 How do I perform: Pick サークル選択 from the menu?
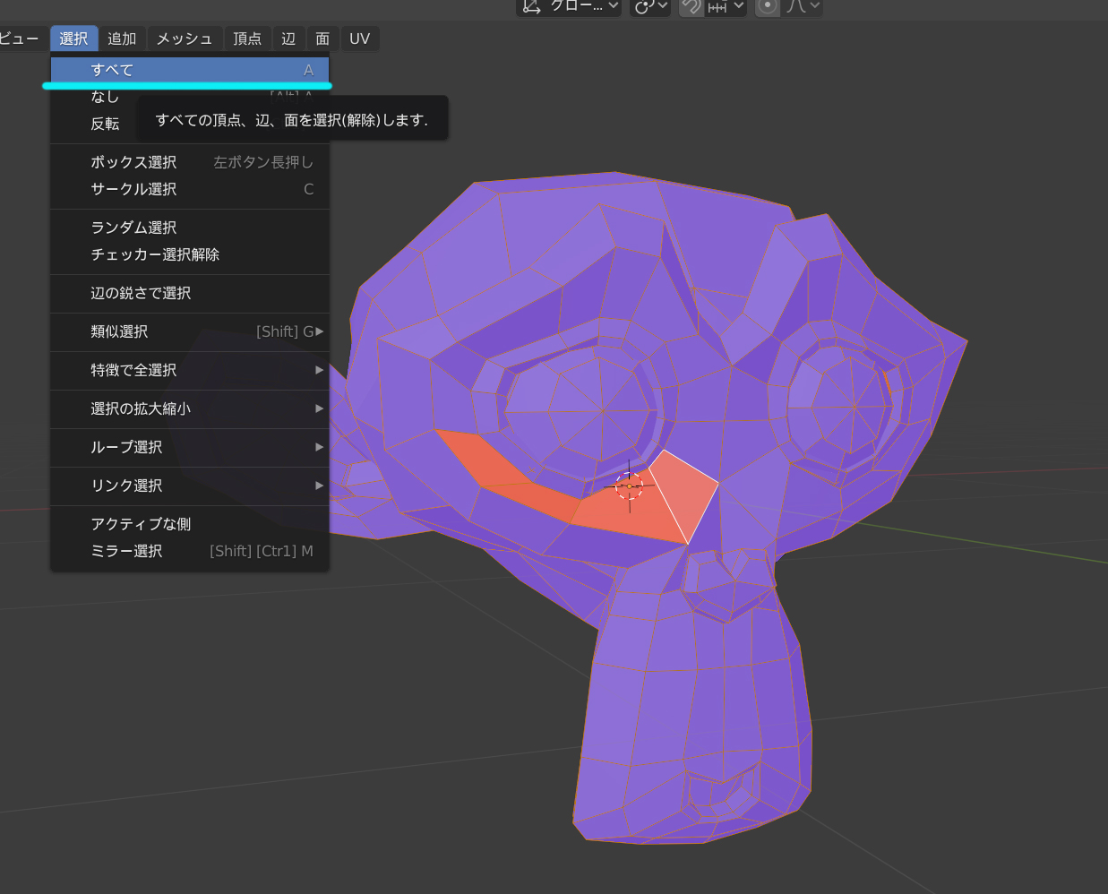point(190,189)
